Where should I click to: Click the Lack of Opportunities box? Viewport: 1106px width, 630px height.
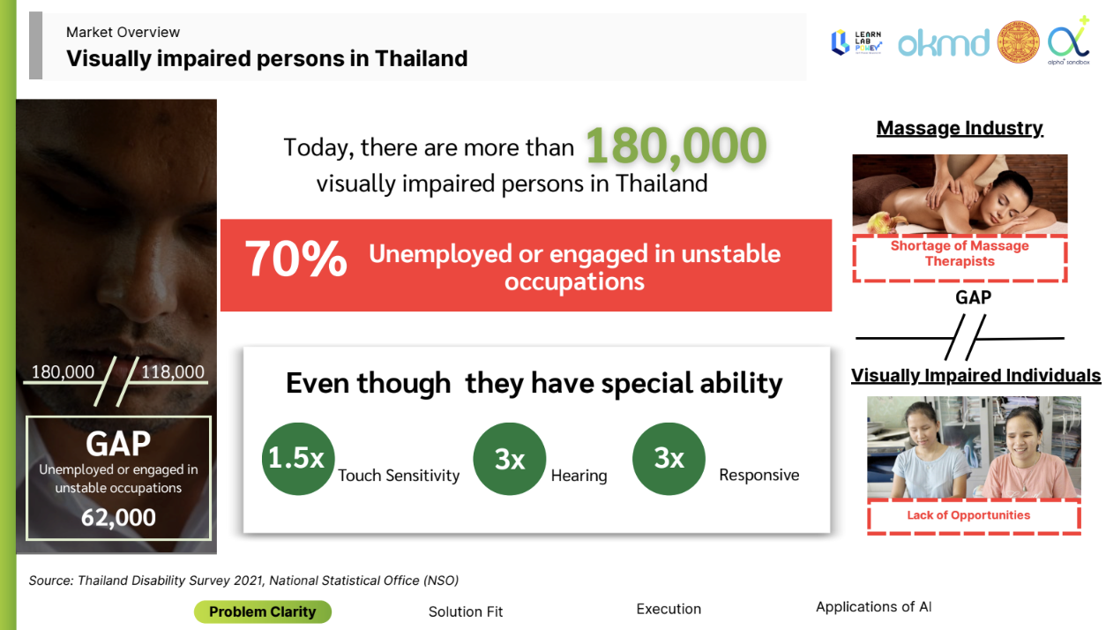(974, 515)
